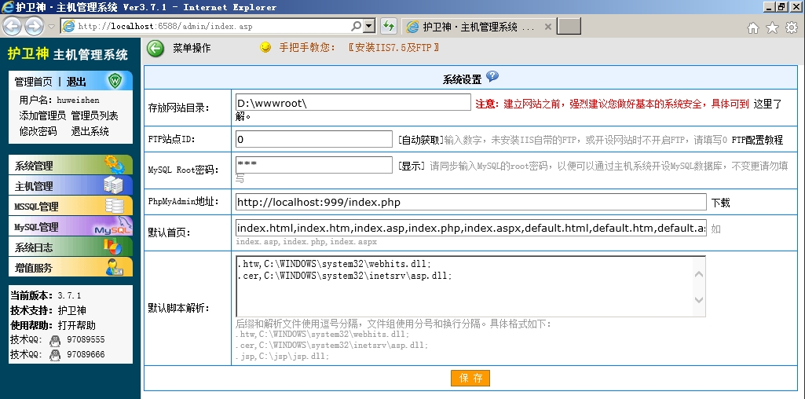Click the 自动获取 link for FTP ID
Viewport: 805px width, 399px height.
[419, 140]
